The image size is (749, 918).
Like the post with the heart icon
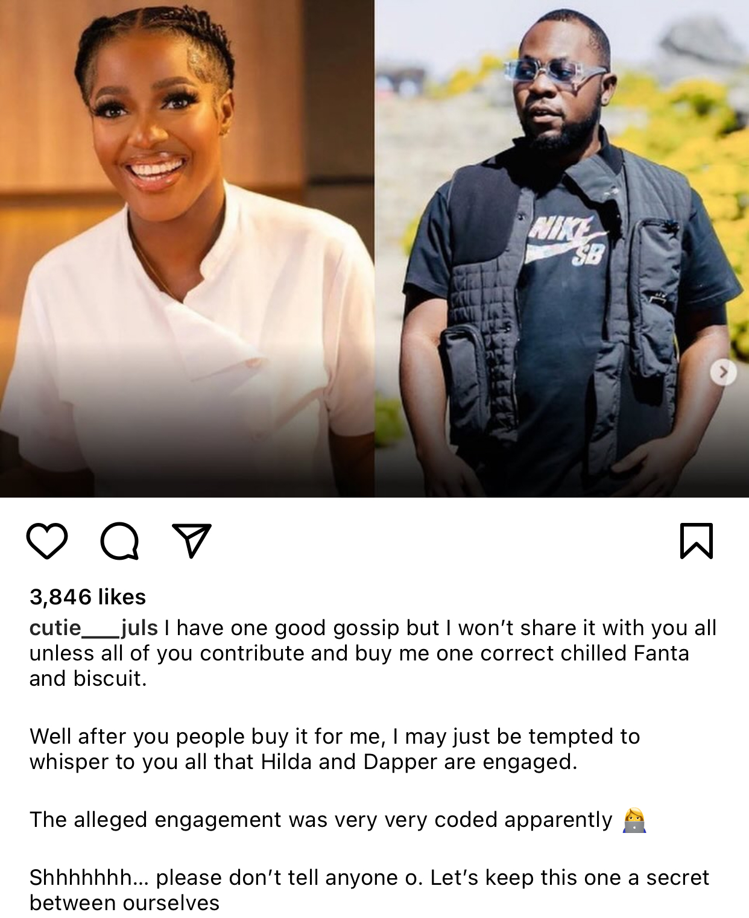(47, 541)
